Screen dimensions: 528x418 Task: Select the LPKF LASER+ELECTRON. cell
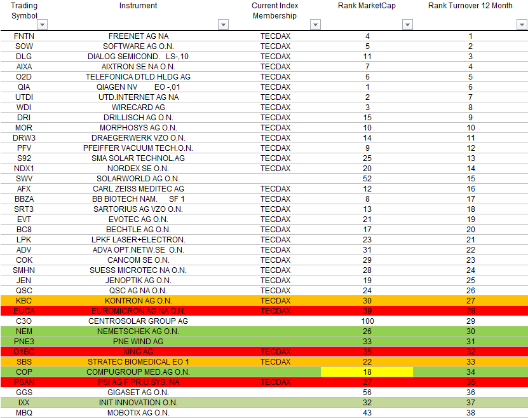point(139,240)
